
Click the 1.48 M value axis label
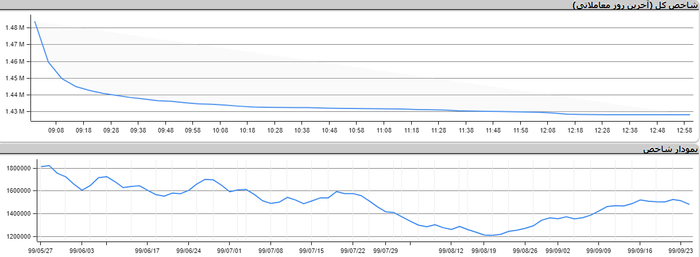pyautogui.click(x=14, y=28)
